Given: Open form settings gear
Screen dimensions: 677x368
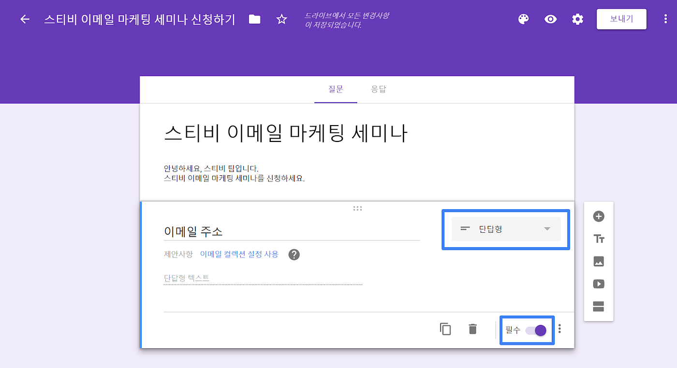Looking at the screenshot, I should [x=577, y=19].
